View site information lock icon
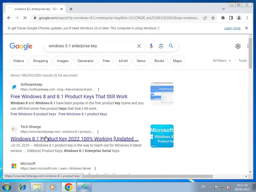This screenshot has height=192, width=256. click(x=35, y=18)
